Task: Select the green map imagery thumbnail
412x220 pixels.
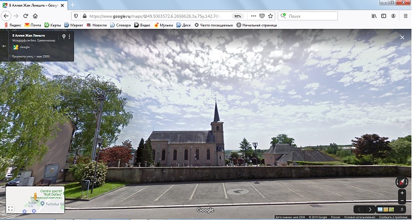Action: (x=392, y=209)
